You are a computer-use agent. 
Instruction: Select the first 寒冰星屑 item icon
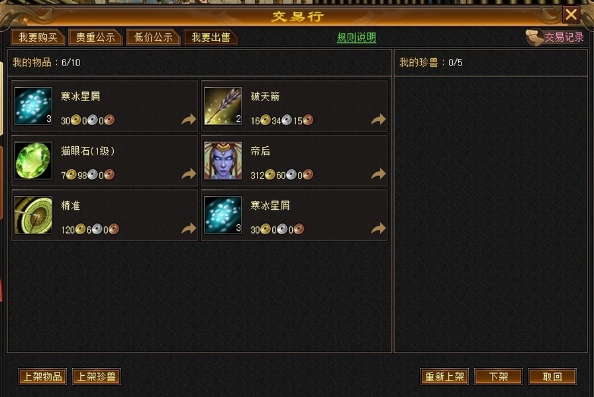point(33,106)
